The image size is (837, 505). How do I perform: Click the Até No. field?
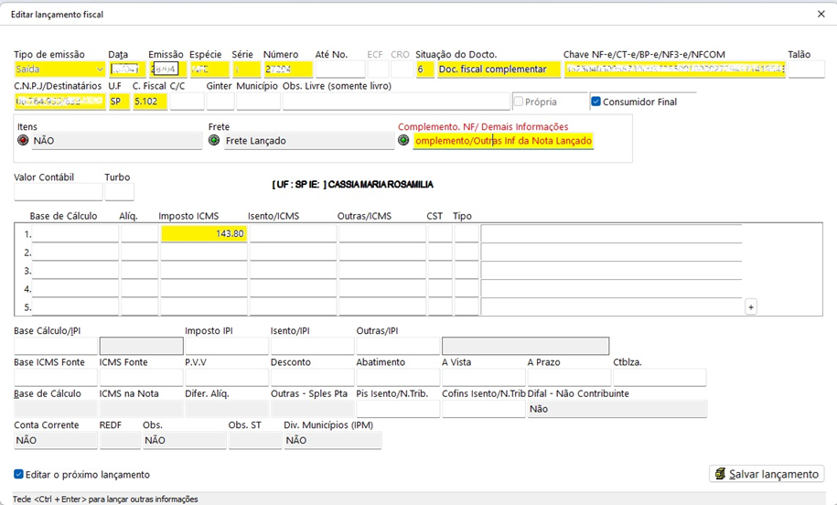click(x=340, y=70)
